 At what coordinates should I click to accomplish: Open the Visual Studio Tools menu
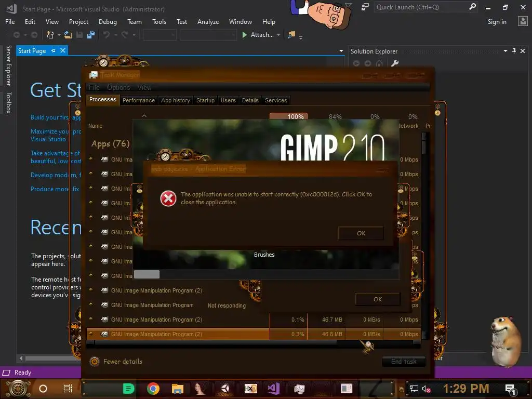(x=159, y=22)
